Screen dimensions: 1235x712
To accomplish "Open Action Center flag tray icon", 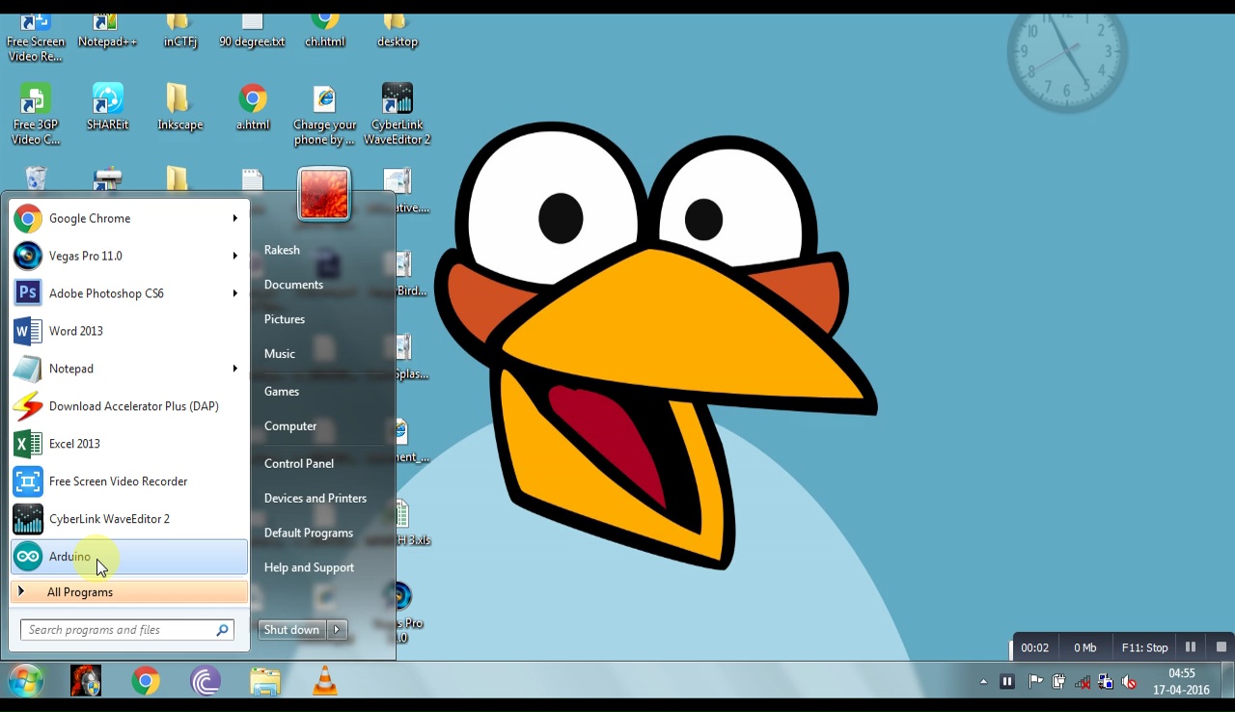I will click(x=1035, y=682).
